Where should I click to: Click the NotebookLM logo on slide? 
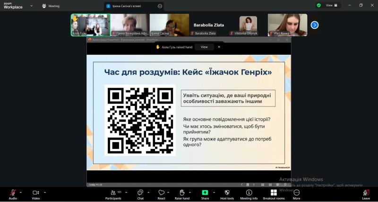click(x=283, y=167)
